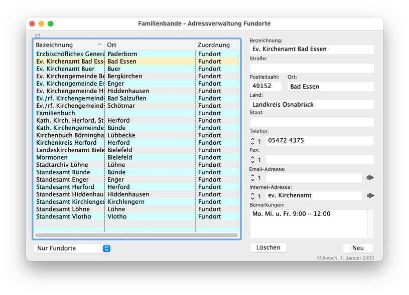The image size is (409, 295).
Task: Click the arrow icon next to Email-Adresse field
Action: pyautogui.click(x=370, y=178)
